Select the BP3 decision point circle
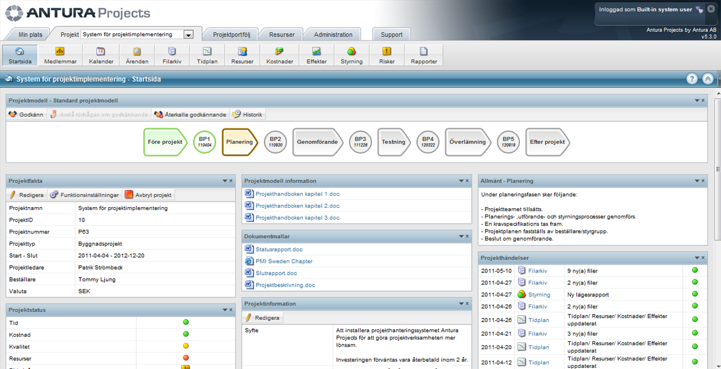Screen dimensions: 721x369 pyautogui.click(x=360, y=142)
